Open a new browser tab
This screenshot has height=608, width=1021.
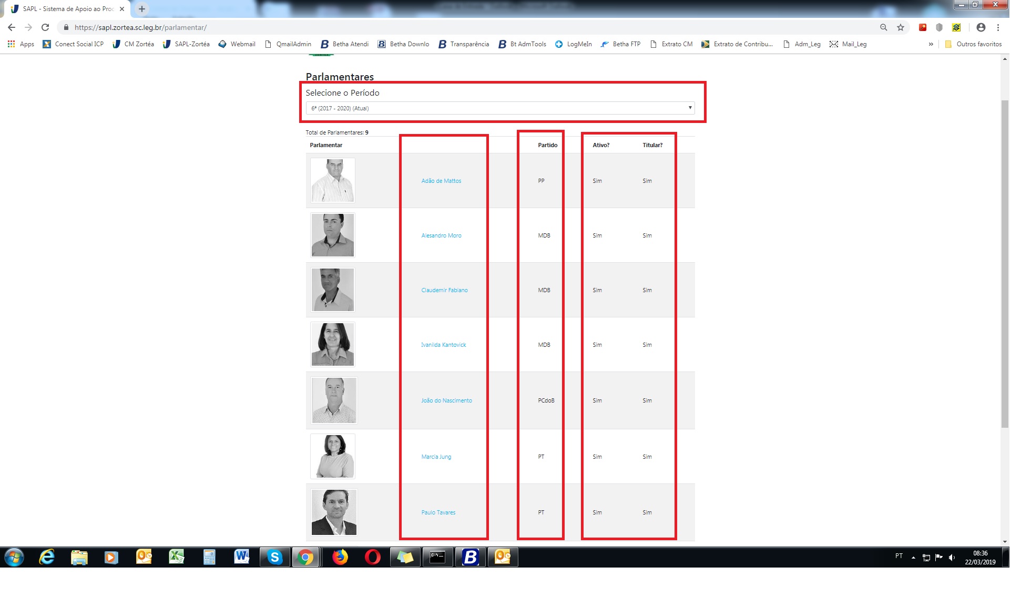pyautogui.click(x=142, y=9)
